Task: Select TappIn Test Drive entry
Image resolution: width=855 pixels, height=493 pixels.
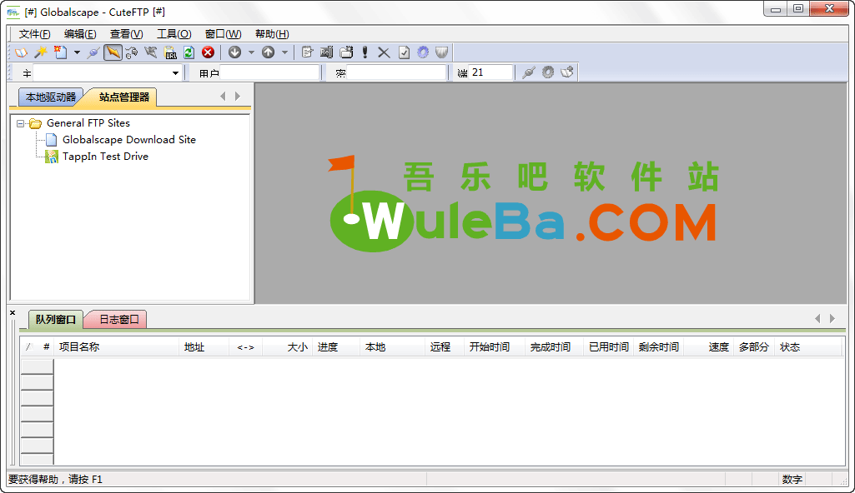Action: coord(105,157)
